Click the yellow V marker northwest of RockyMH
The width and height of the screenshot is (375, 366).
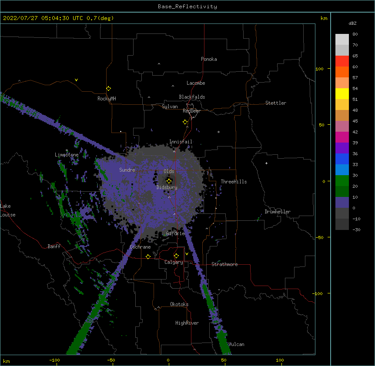[76, 80]
